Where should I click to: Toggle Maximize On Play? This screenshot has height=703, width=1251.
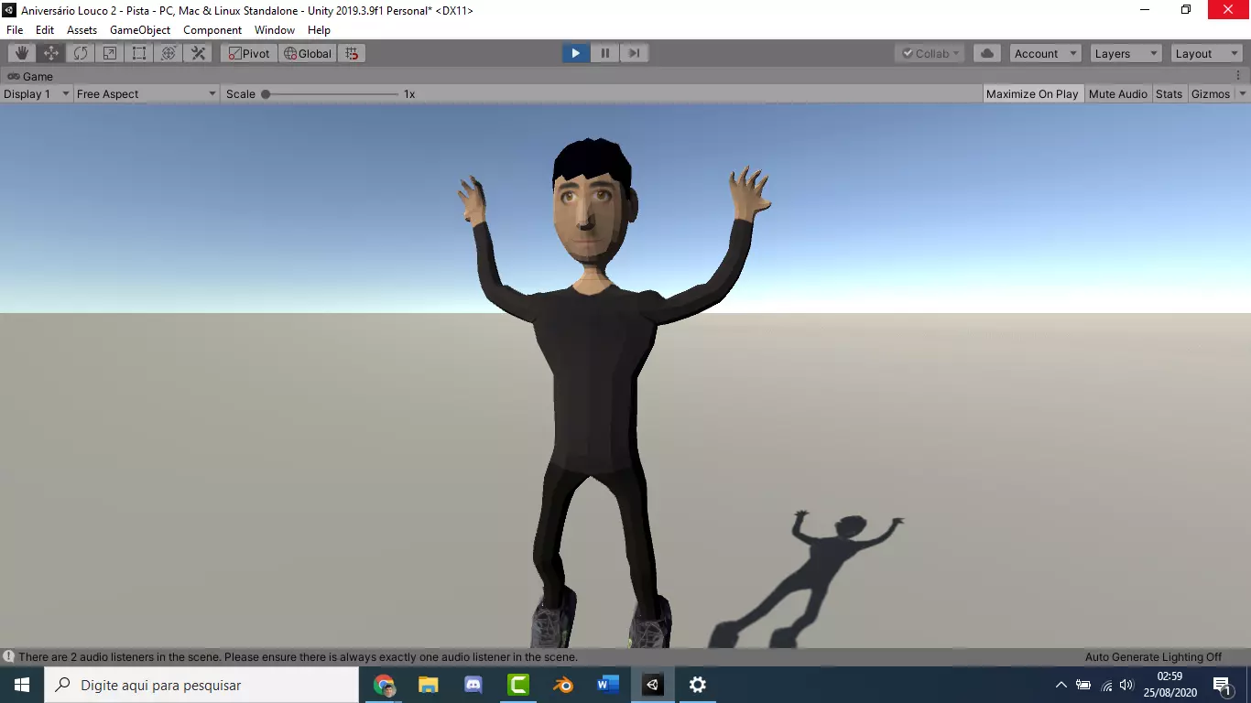[1032, 93]
